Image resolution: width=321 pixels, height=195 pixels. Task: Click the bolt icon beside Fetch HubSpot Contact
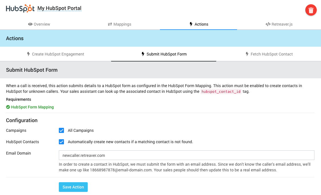pos(247,54)
